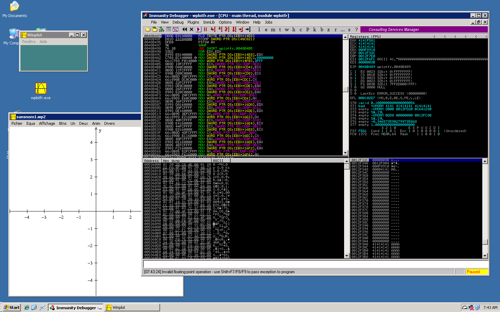Show Source via 's' toolbar button
This screenshot has width=500, height=312.
click(x=349, y=29)
